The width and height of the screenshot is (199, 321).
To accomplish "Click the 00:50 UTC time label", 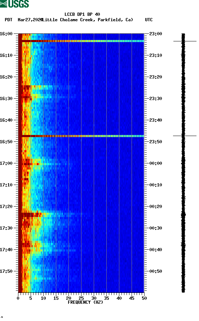I will point(156,271).
